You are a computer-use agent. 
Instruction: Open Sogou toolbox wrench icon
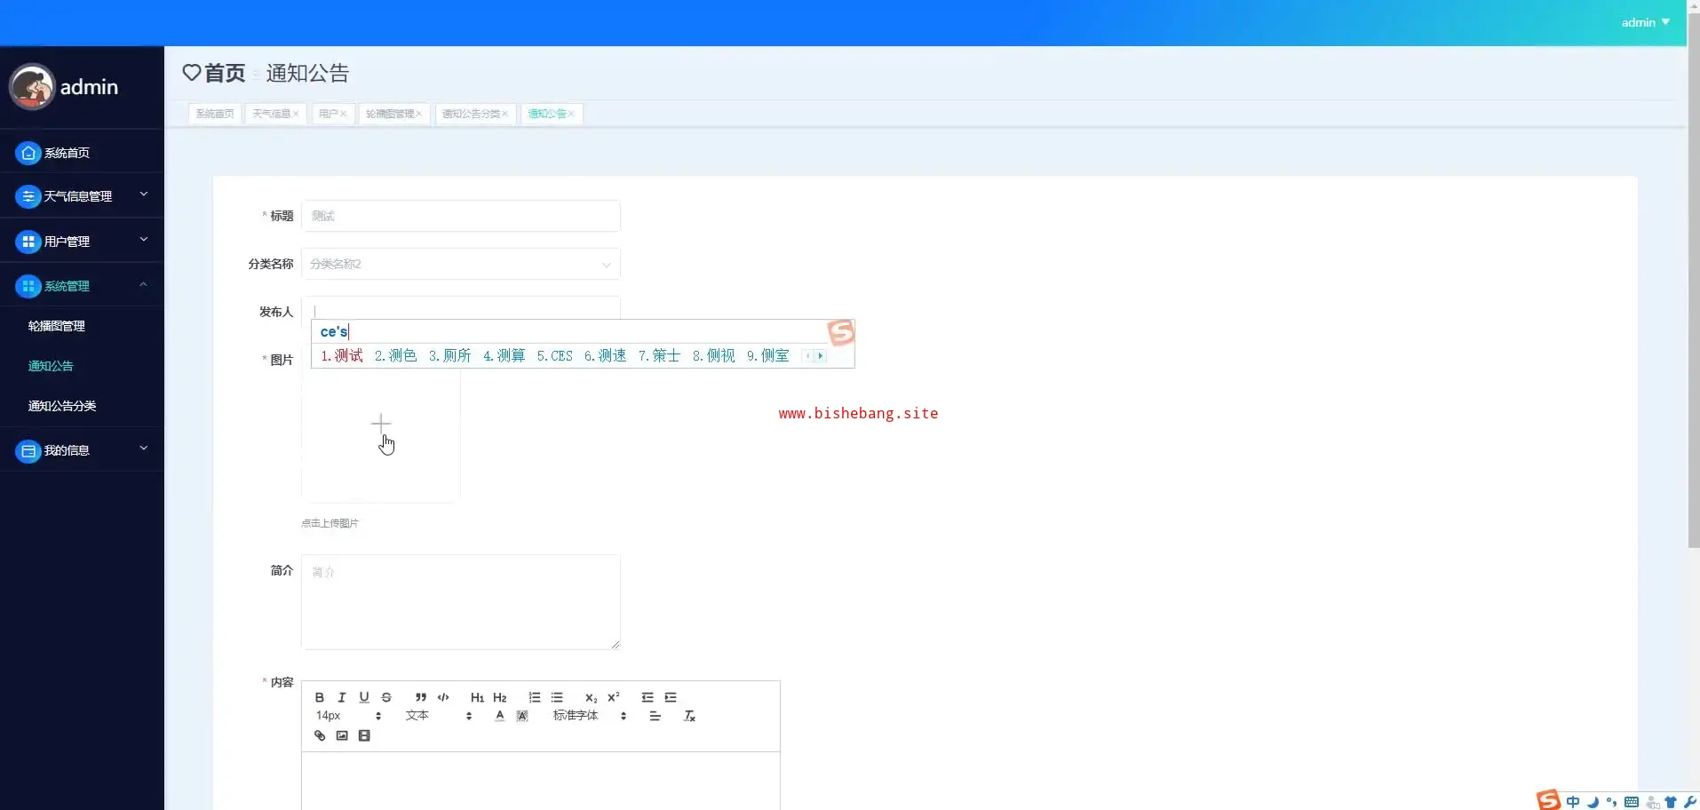click(x=1689, y=802)
